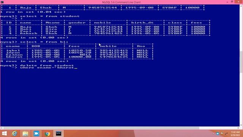243x137 pixels.
Task: Click the blue screen-recorder tray icon
Action: click(218, 134)
